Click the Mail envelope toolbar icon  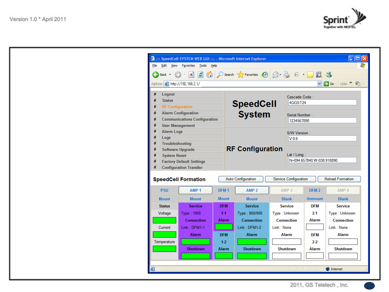coord(275,75)
